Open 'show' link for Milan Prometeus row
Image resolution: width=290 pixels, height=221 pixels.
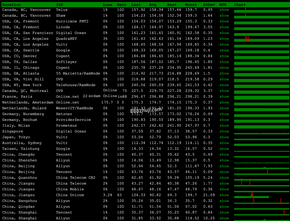(224, 126)
